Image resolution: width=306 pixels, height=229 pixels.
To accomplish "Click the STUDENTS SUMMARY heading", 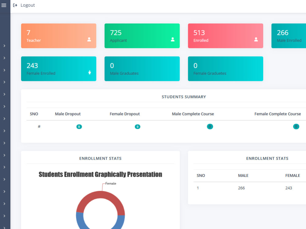I will [184, 97].
